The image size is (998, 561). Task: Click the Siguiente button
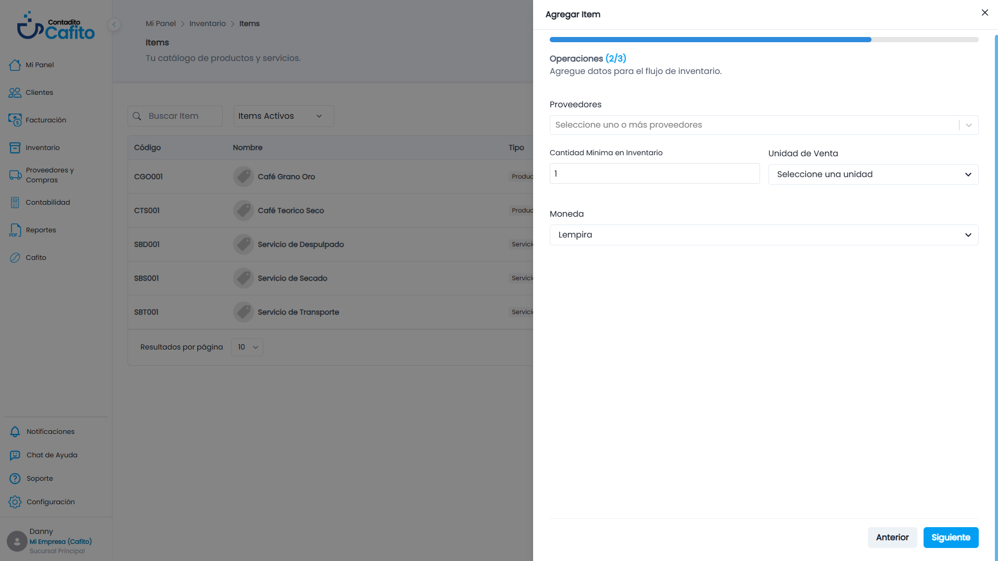951,538
